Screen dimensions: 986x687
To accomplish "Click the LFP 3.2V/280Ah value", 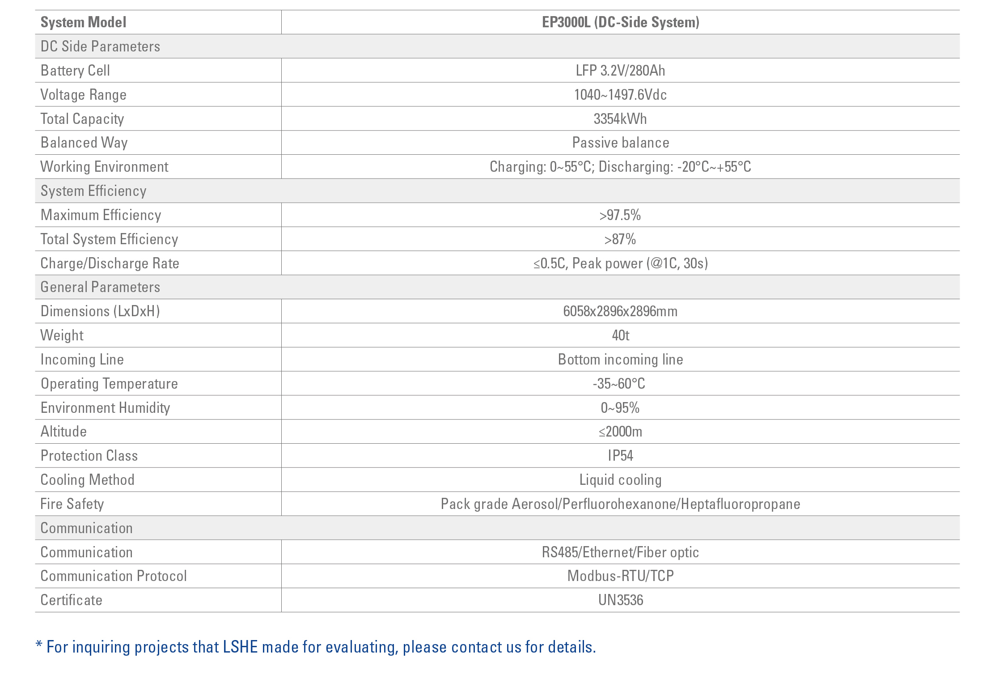I will point(620,71).
